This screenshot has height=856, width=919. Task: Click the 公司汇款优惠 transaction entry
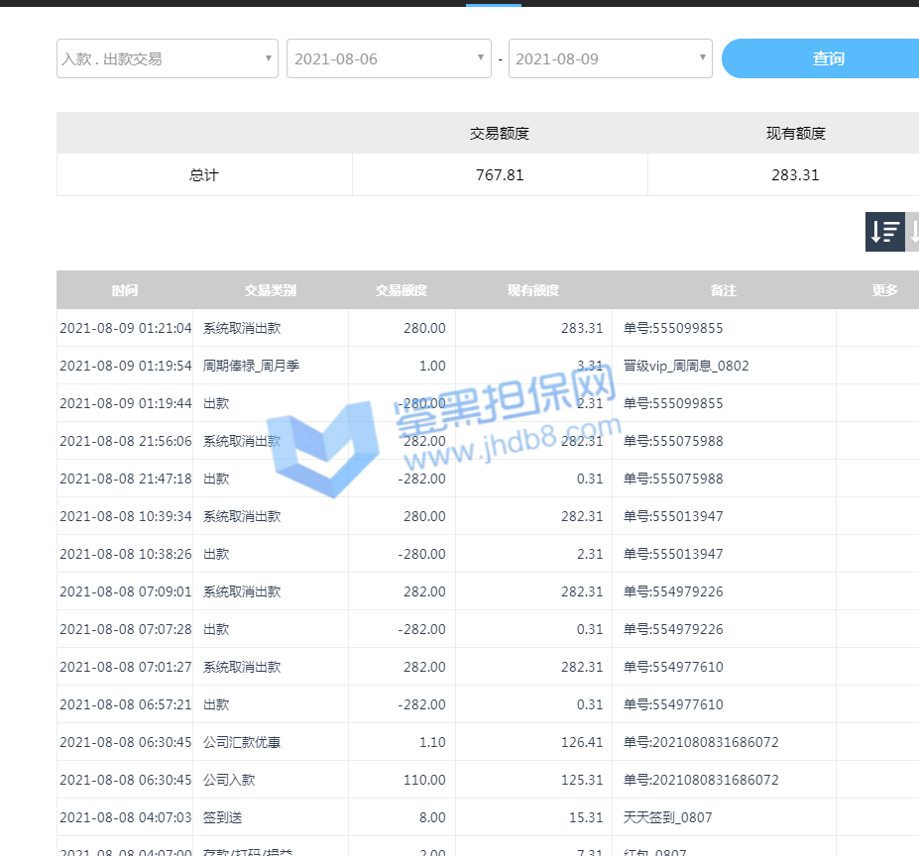tap(242, 742)
